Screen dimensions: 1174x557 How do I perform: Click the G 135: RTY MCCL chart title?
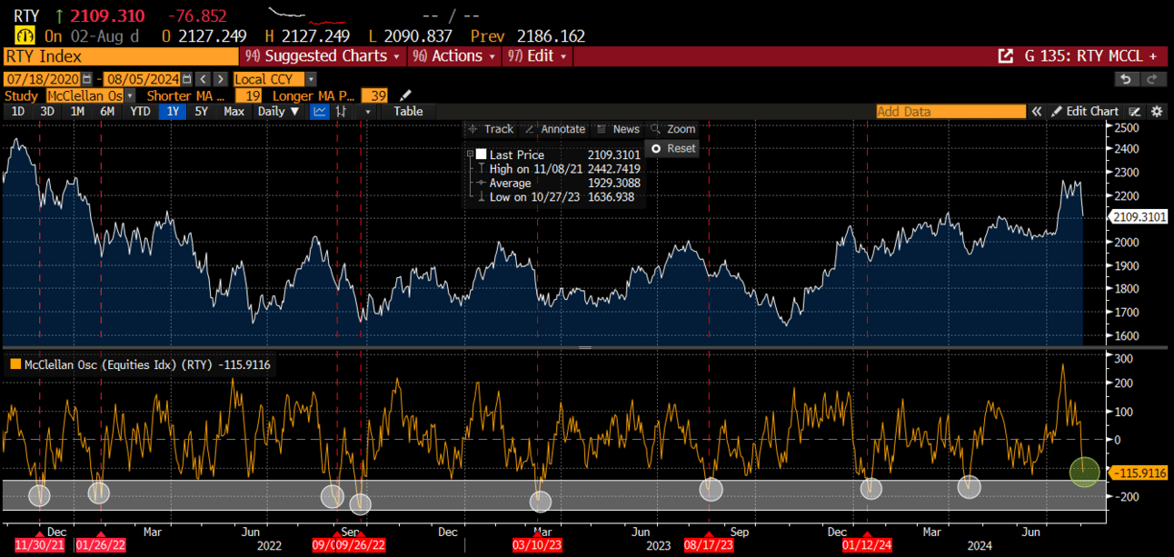point(1083,56)
